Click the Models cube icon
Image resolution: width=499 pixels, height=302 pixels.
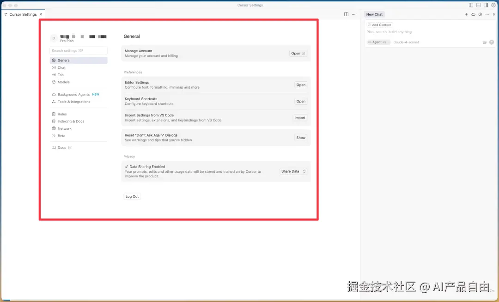(x=54, y=82)
